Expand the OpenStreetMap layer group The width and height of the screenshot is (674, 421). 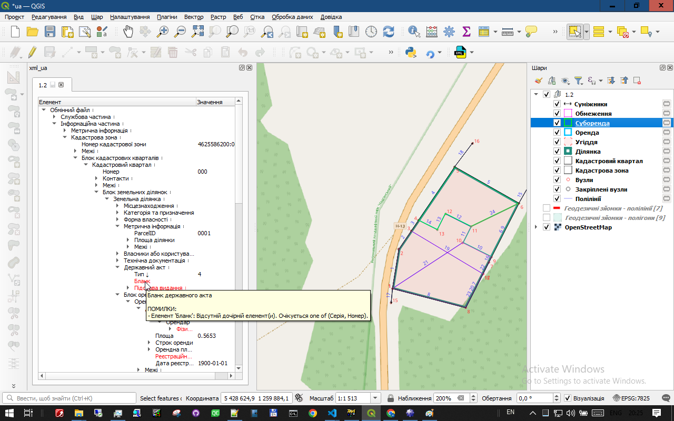[537, 227]
